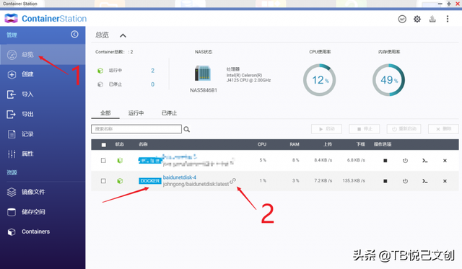Click the 上传 upload column header

[328, 144]
